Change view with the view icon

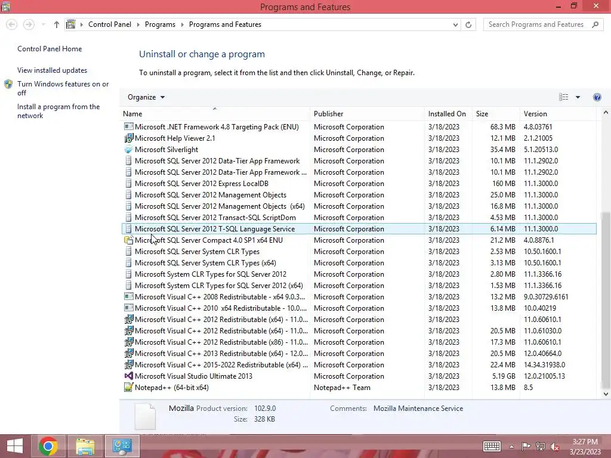tap(563, 97)
